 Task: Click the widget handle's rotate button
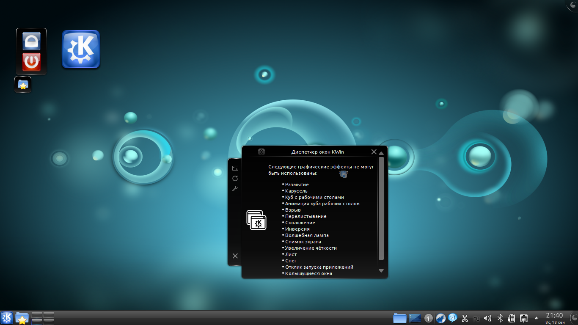(x=235, y=178)
